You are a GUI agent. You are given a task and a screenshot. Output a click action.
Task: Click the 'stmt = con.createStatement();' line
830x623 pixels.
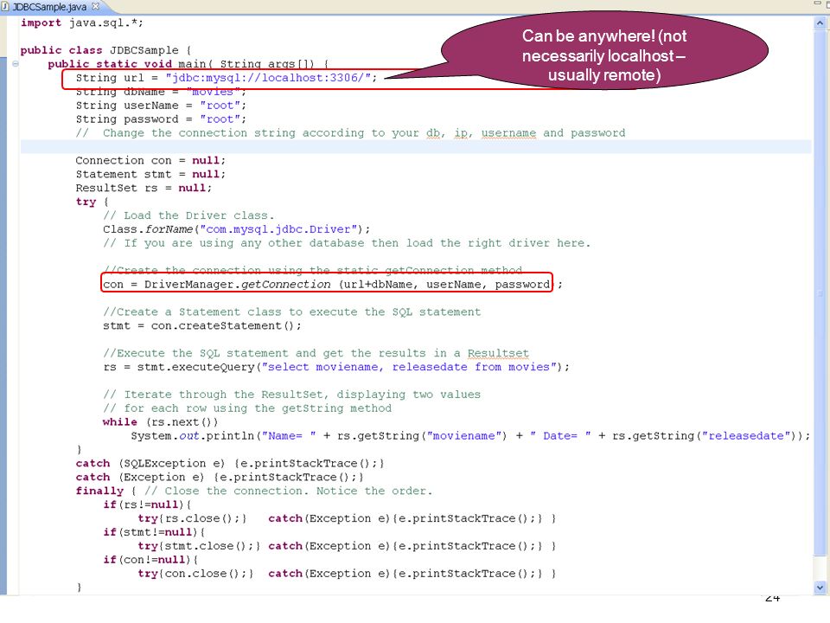[x=202, y=326]
